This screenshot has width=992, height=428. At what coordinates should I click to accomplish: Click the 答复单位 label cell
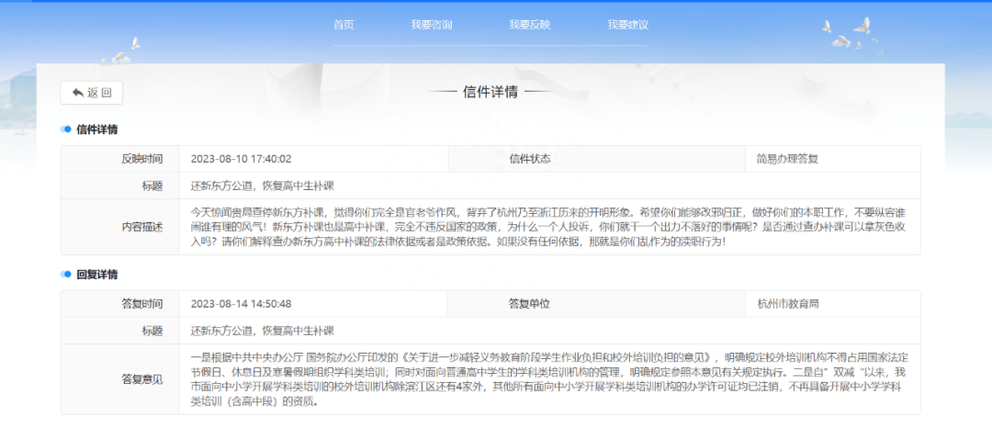click(596, 303)
